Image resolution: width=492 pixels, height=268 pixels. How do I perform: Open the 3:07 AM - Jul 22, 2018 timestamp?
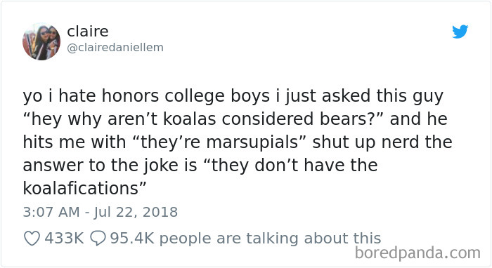pos(100,213)
